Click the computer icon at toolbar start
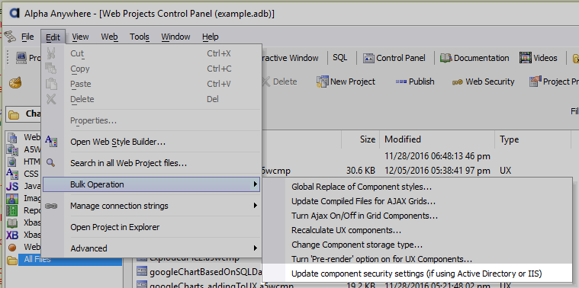 point(21,58)
